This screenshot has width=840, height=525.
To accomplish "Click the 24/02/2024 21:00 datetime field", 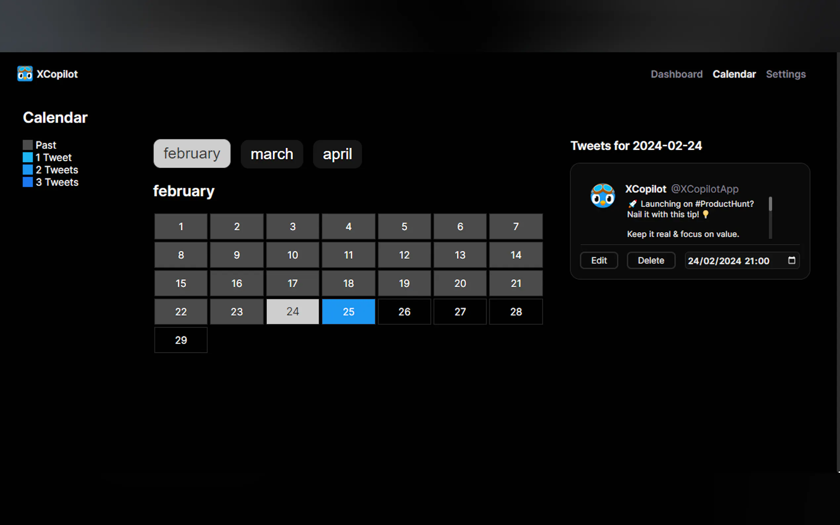I will point(728,261).
